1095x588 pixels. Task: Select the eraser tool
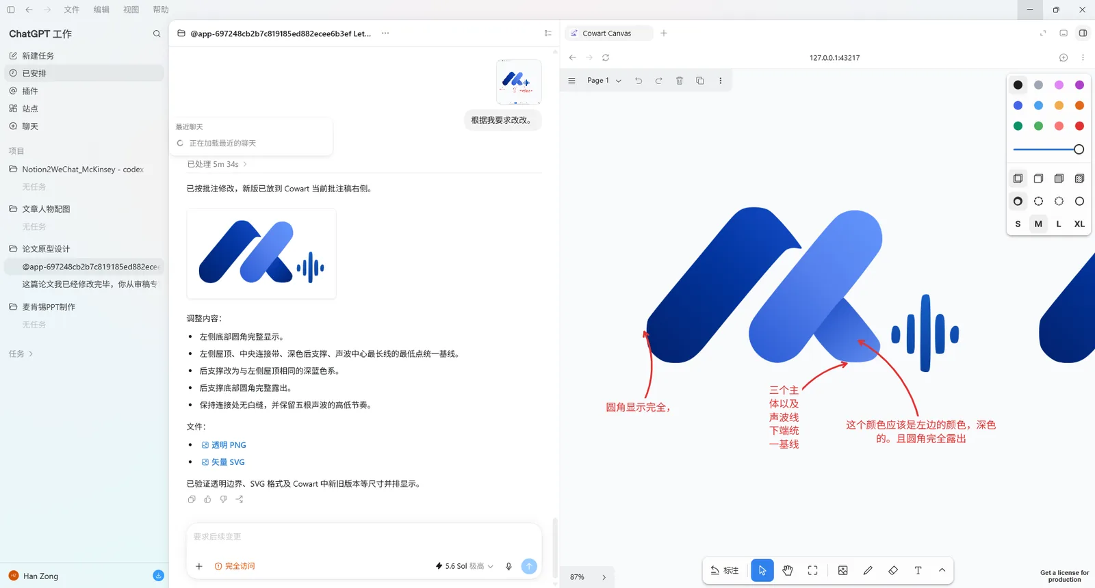pyautogui.click(x=893, y=570)
